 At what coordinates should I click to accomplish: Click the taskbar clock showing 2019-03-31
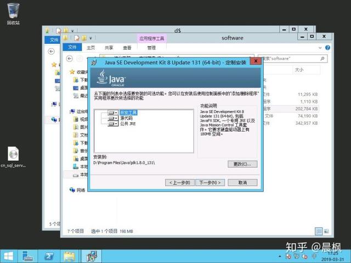(x=333, y=256)
